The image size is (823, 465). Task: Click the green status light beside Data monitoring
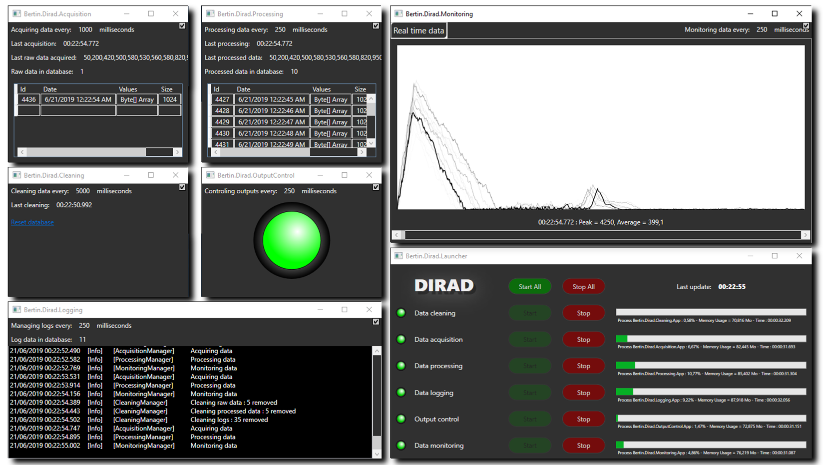pyautogui.click(x=401, y=446)
